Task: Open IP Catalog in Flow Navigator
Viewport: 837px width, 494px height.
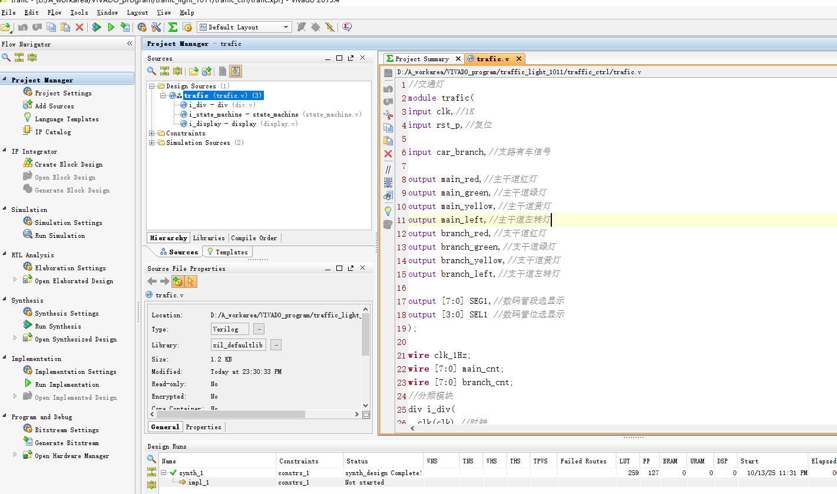Action: 52,132
